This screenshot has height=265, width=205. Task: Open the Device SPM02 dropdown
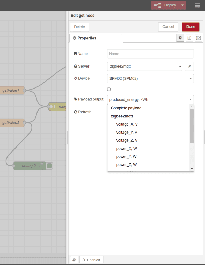point(150,79)
